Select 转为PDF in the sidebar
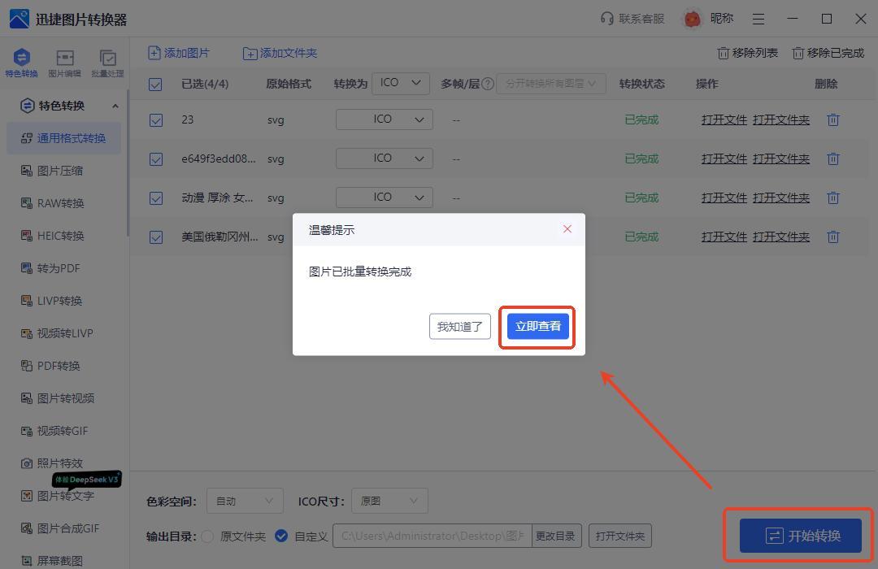The height and width of the screenshot is (569, 878). point(58,268)
